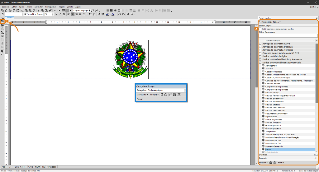The height and width of the screenshot is (172, 319).
Task: Click the numbered list icon
Action: [x=94, y=14]
